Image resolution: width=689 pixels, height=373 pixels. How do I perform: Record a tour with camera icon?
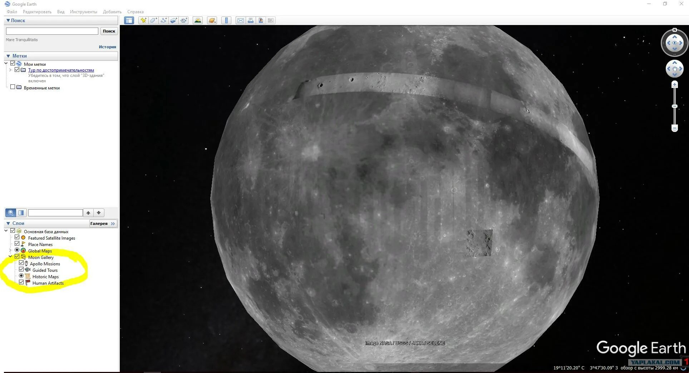[184, 20]
